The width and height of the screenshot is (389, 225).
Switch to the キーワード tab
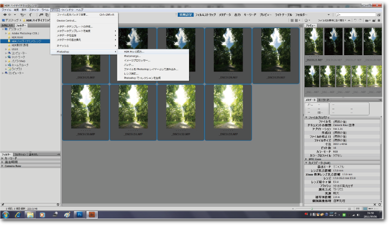click(x=323, y=100)
